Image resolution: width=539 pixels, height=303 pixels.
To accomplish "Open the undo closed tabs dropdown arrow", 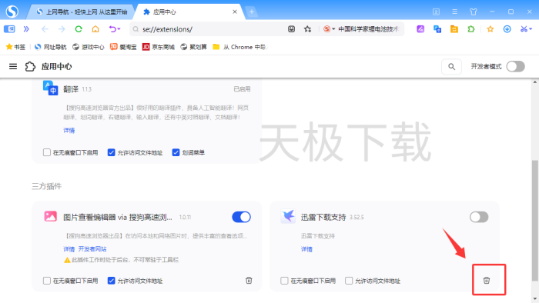I will coord(119,29).
